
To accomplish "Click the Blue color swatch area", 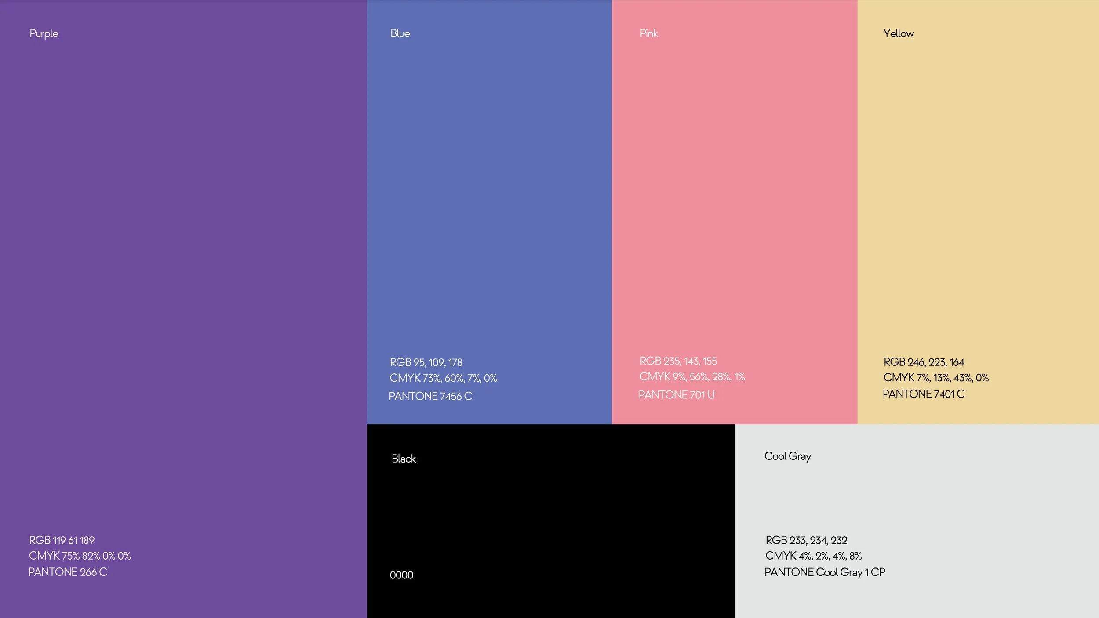I will pos(489,198).
